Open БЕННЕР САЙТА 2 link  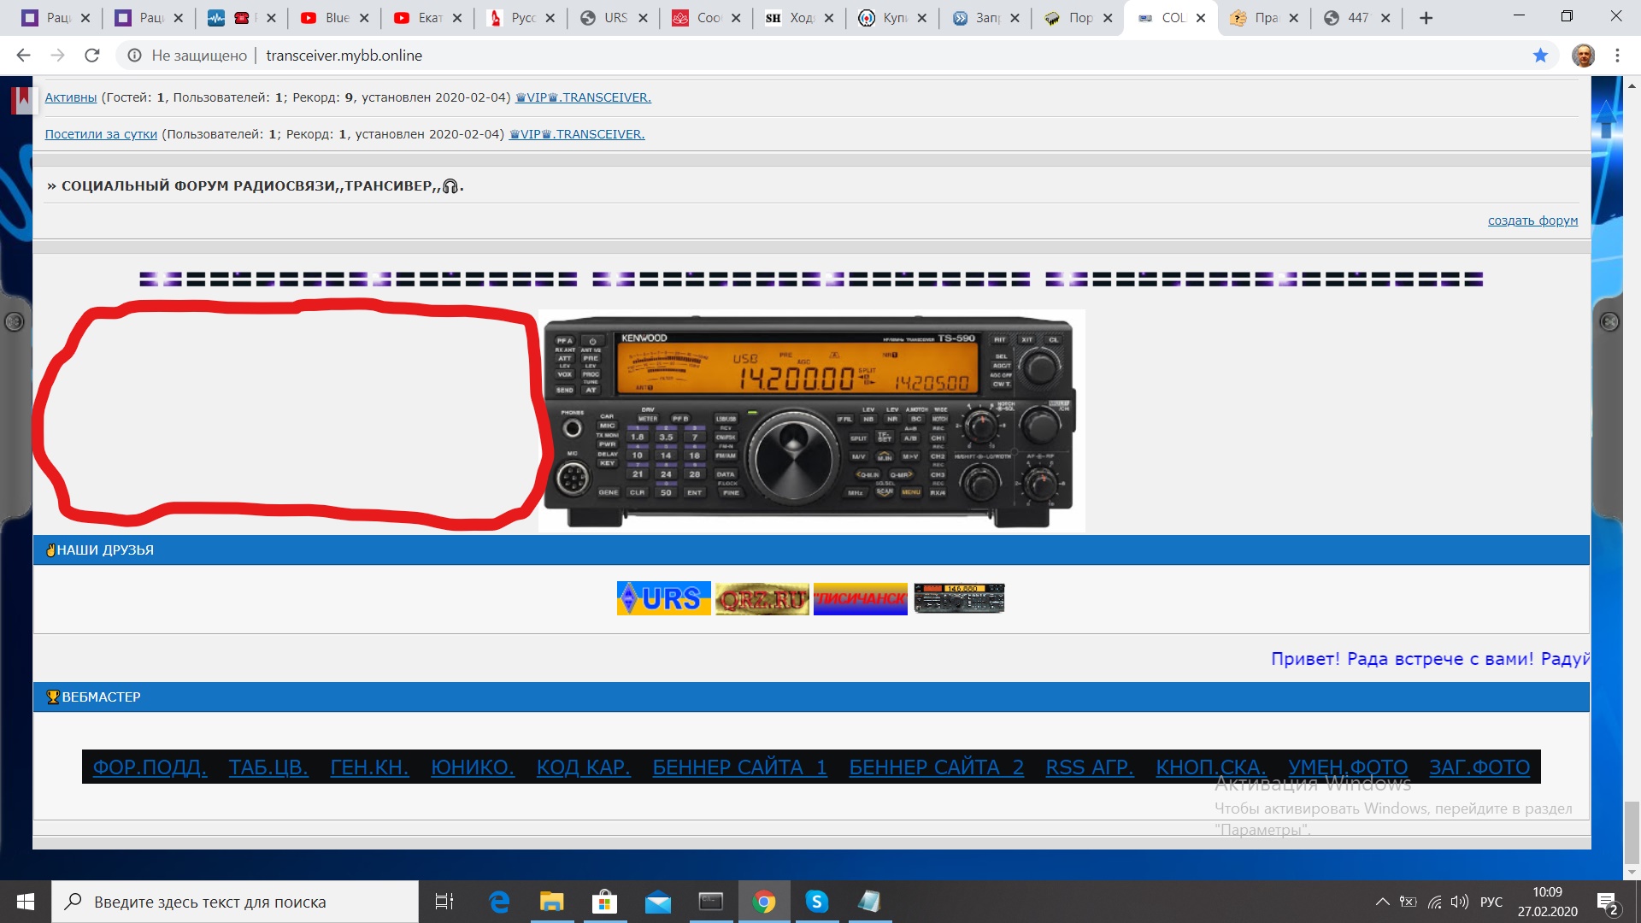pyautogui.click(x=936, y=767)
